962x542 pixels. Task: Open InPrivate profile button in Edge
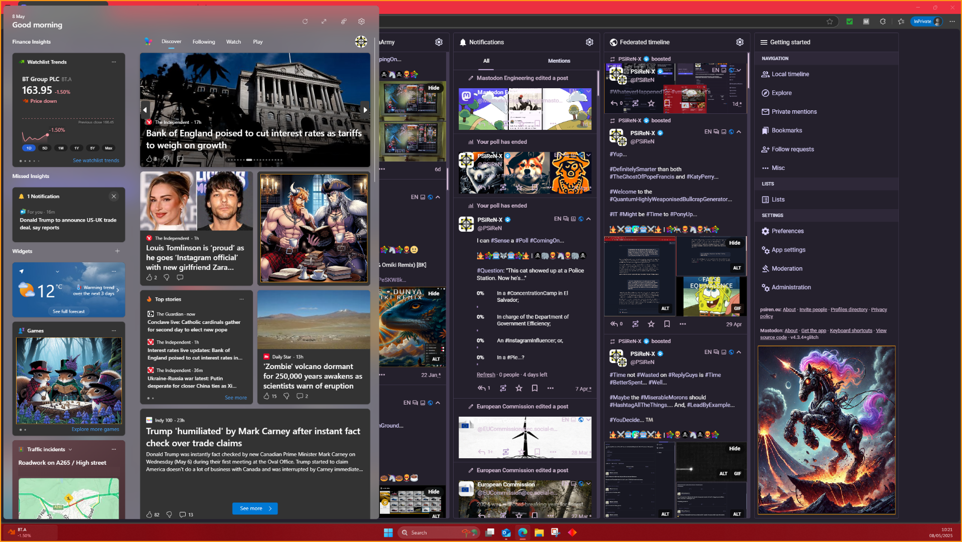point(926,21)
